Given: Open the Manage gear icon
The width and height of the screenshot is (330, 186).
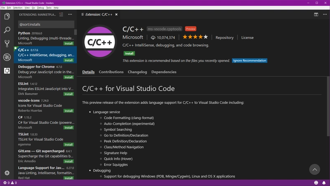Looking at the screenshot, I should pos(7,173).
